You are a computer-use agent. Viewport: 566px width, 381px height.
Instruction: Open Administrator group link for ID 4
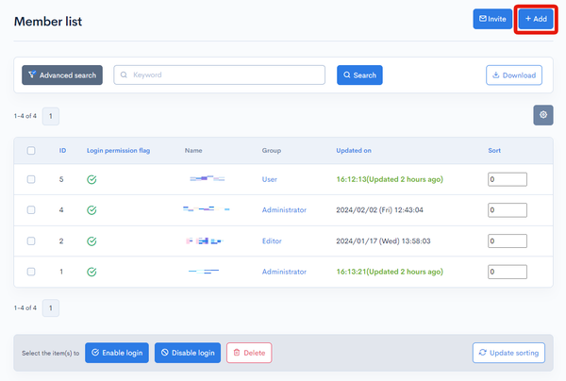click(x=284, y=210)
